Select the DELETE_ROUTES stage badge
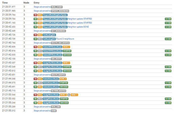This screenshot has height=114, width=174. [x=58, y=75]
